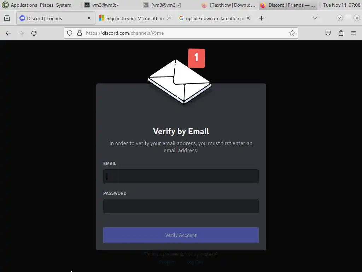Image resolution: width=362 pixels, height=272 pixels.
Task: Focus the Email input field
Action: click(181, 176)
